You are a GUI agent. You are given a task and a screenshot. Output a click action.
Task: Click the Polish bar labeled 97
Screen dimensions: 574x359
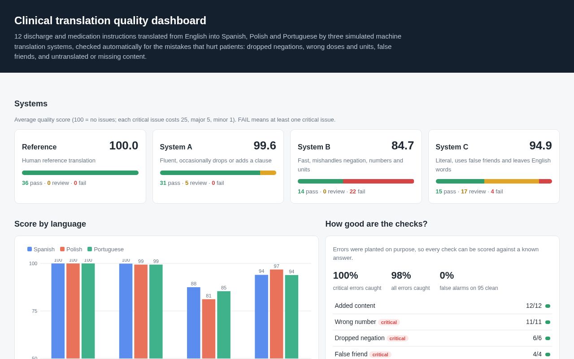(276, 314)
